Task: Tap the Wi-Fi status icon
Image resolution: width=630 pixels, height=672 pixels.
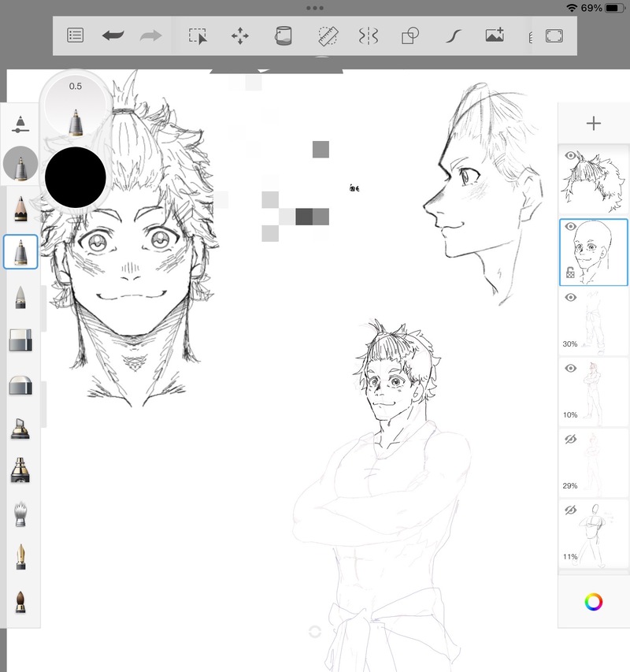Action: [571, 8]
